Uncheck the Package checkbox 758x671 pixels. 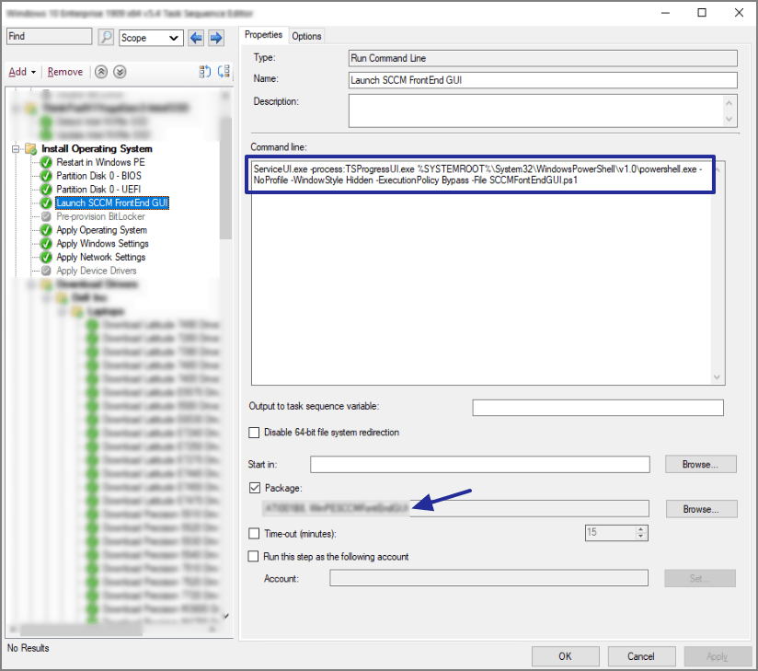tap(255, 488)
